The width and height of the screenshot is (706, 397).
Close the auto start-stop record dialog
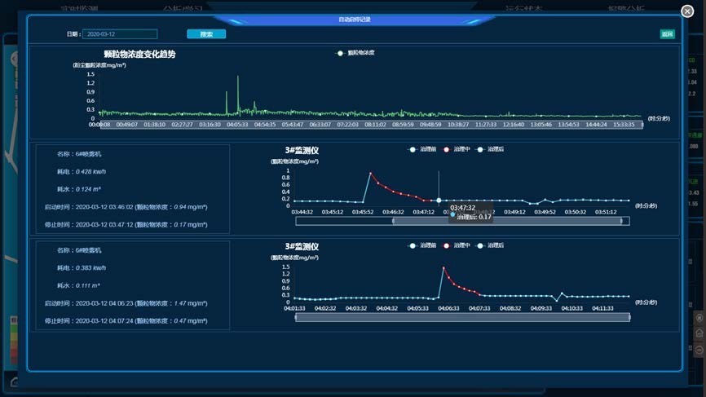(687, 11)
